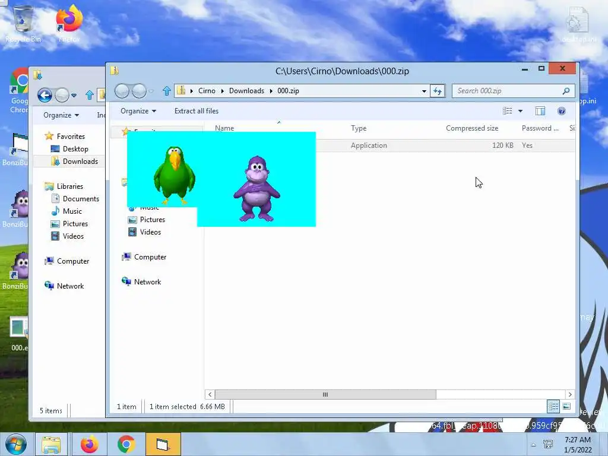Click the network tray icon

click(x=548, y=444)
